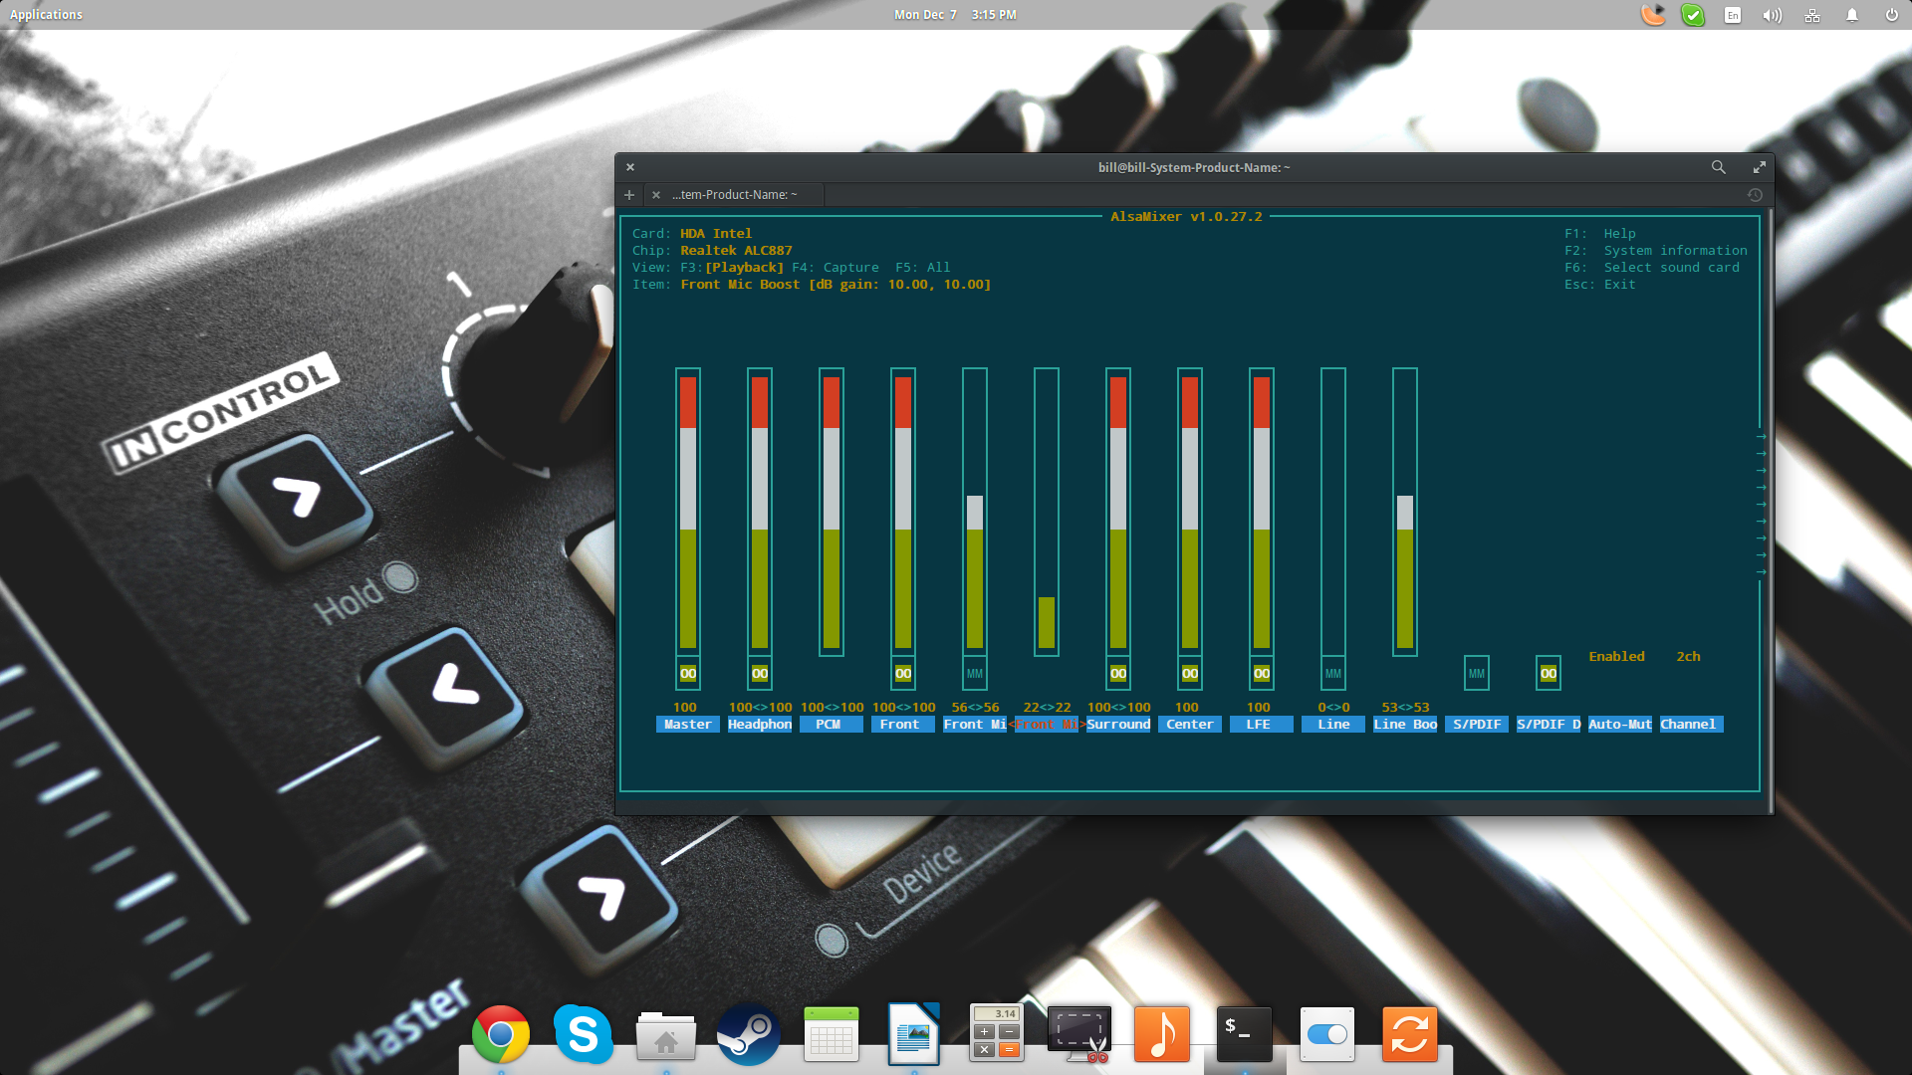Screen dimensions: 1912x1075
Task: Open Google Chrome from taskbar
Action: point(498,1033)
